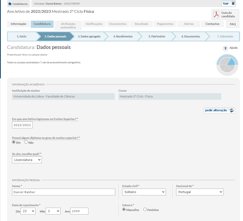Click the X icon on Sair

tap(233, 4)
